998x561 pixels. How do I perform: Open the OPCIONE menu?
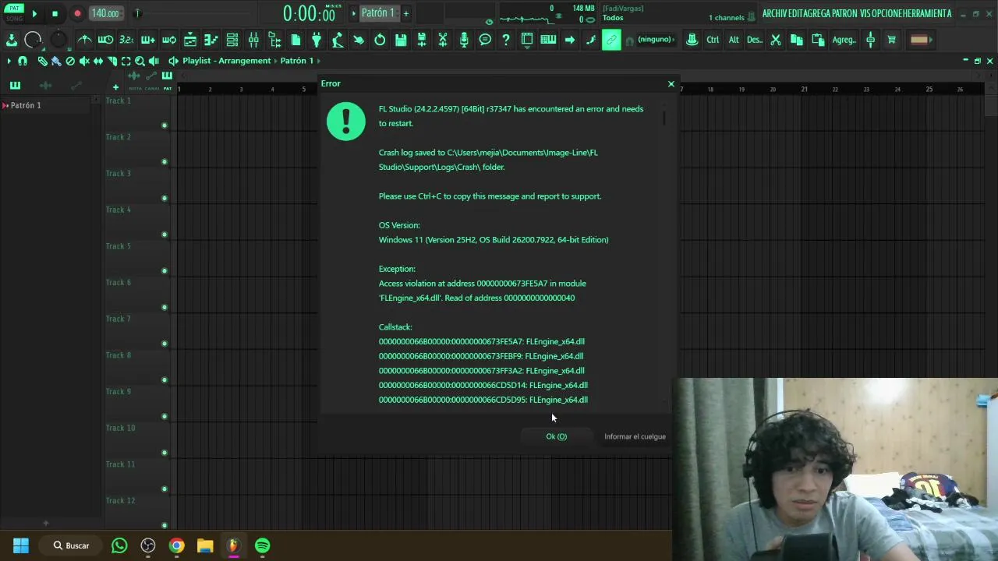pyautogui.click(x=887, y=13)
